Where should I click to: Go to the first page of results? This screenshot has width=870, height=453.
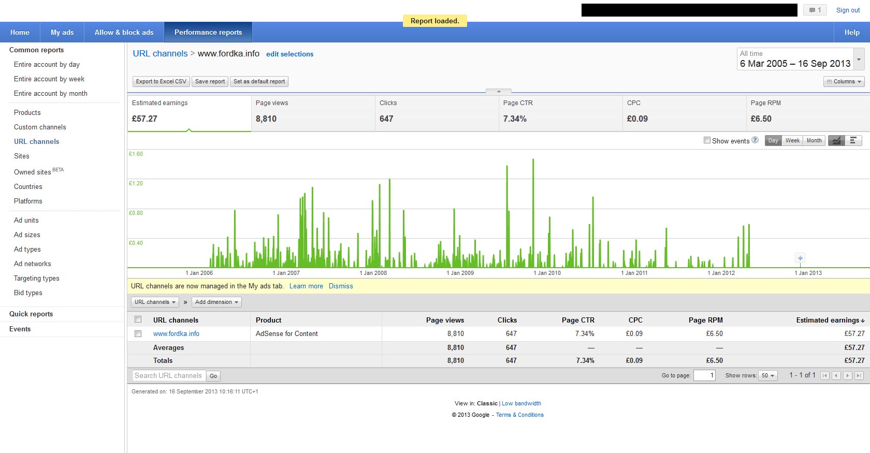(825, 376)
